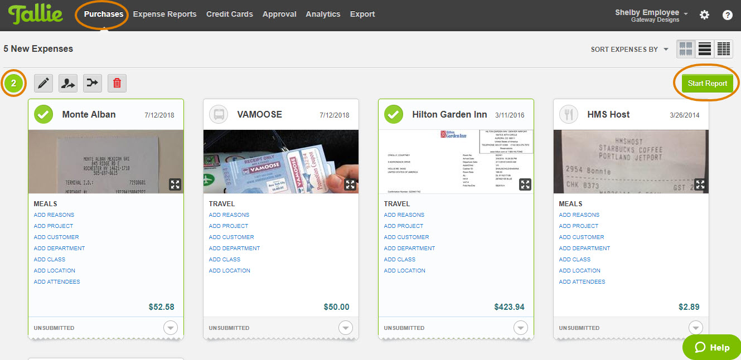
Task: Open Hilton Garden Inn card options arrow
Action: (x=521, y=328)
